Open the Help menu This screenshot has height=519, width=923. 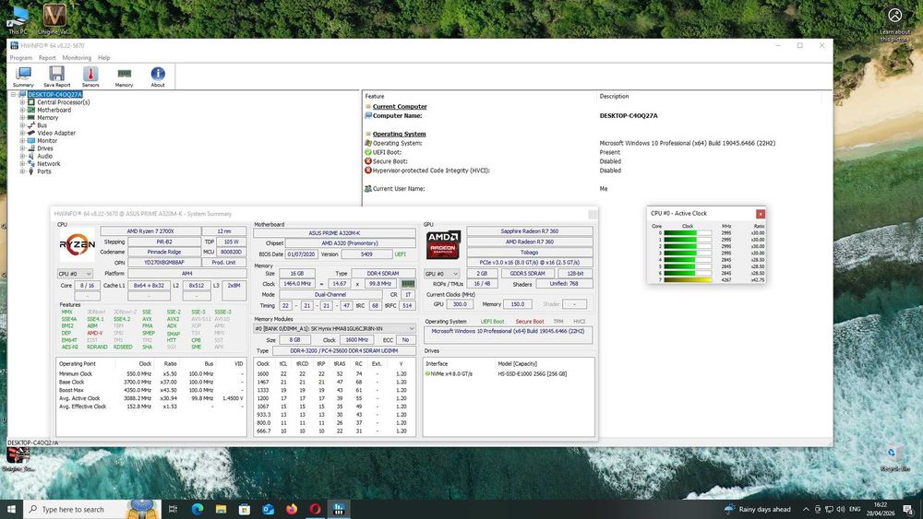click(103, 57)
